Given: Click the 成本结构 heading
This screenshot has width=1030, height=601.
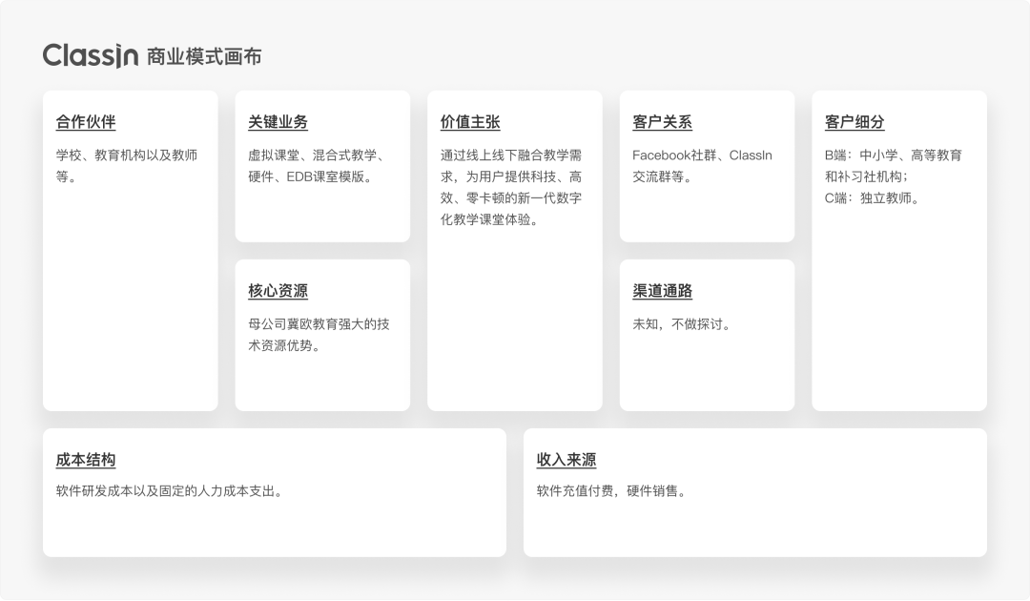Looking at the screenshot, I should (86, 460).
